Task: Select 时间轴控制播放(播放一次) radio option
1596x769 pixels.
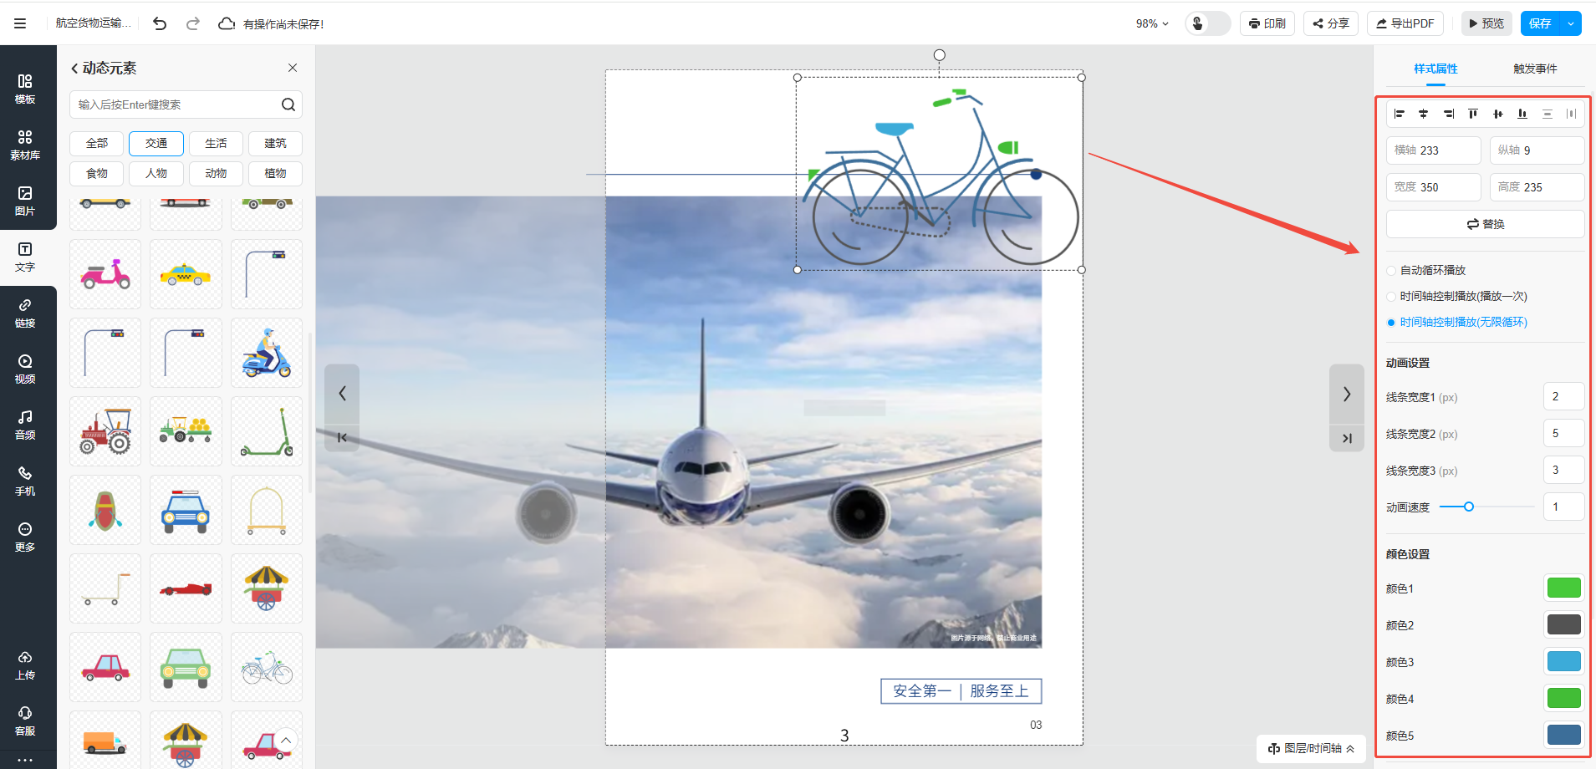Action: tap(1391, 297)
